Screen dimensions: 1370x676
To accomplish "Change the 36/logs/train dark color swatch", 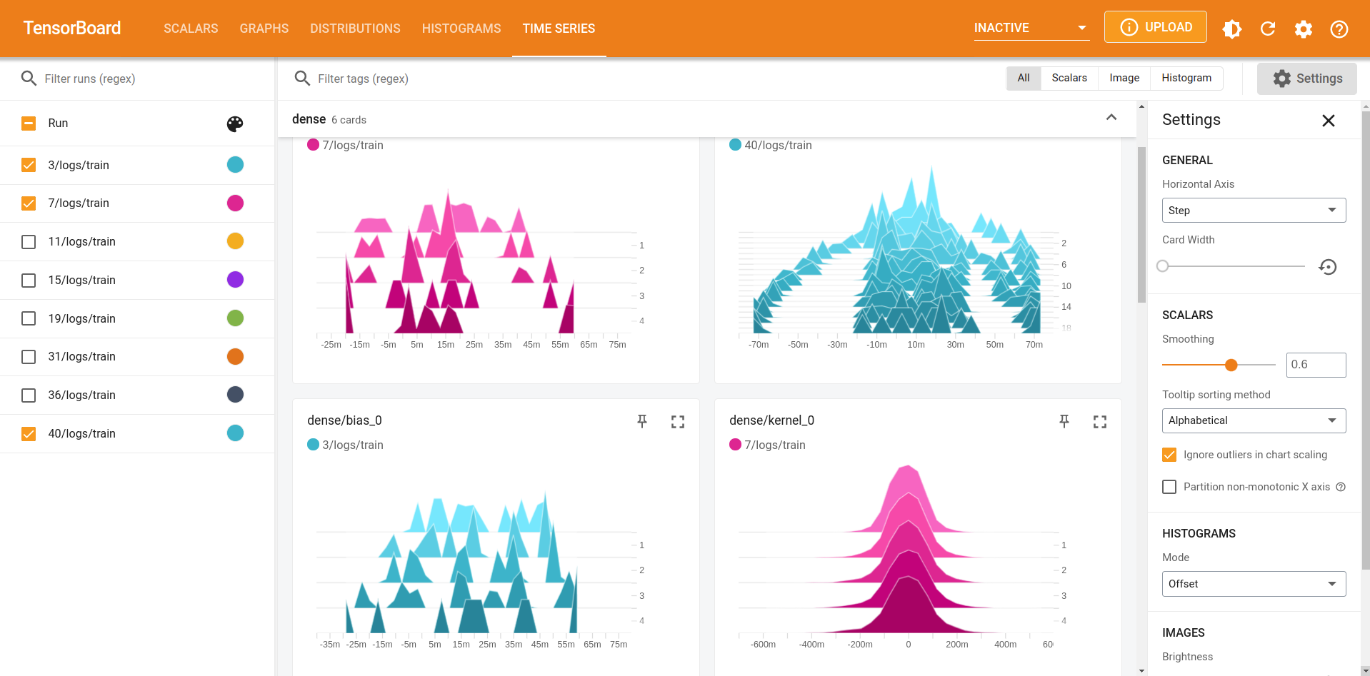I will (x=235, y=395).
